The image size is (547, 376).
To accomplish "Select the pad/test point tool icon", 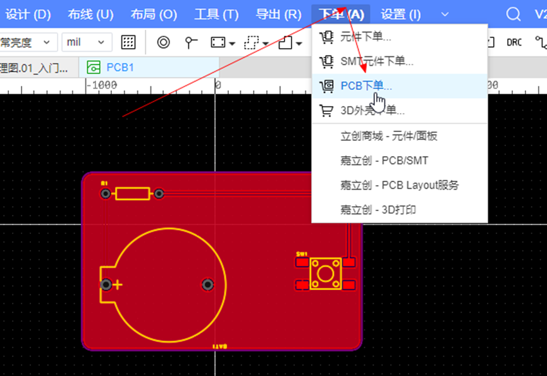I will 190,42.
